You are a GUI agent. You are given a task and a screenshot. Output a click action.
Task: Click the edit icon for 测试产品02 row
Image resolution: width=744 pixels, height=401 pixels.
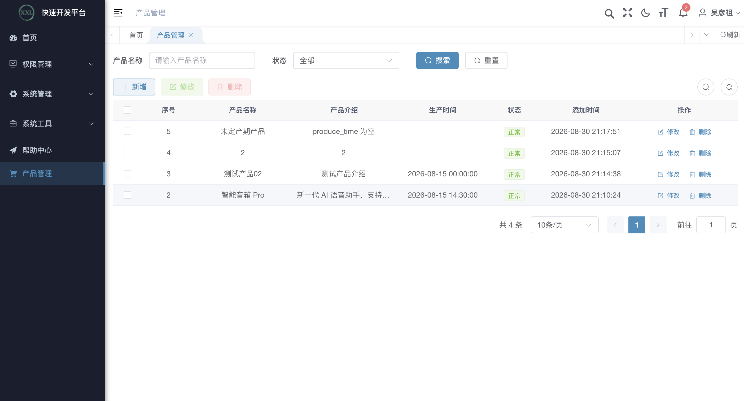tap(660, 175)
